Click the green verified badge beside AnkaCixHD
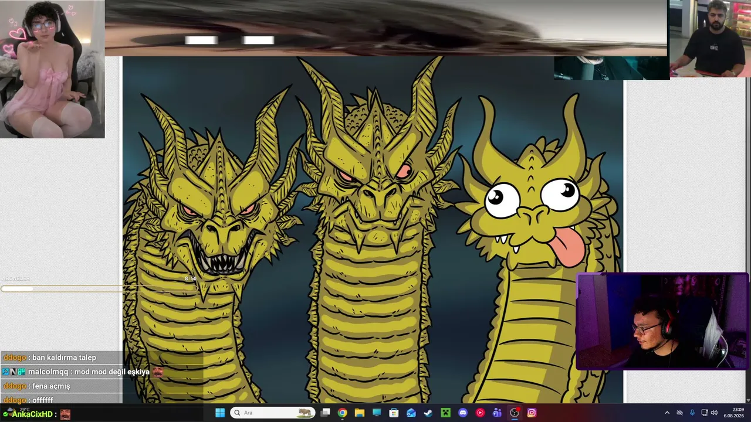 pos(6,414)
